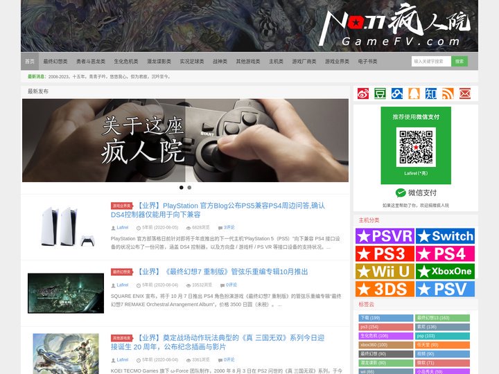Click the 最终幻想类 tag on FF7 article

point(122,272)
